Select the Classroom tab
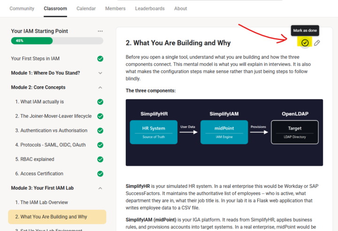The width and height of the screenshot is (338, 231). [55, 8]
